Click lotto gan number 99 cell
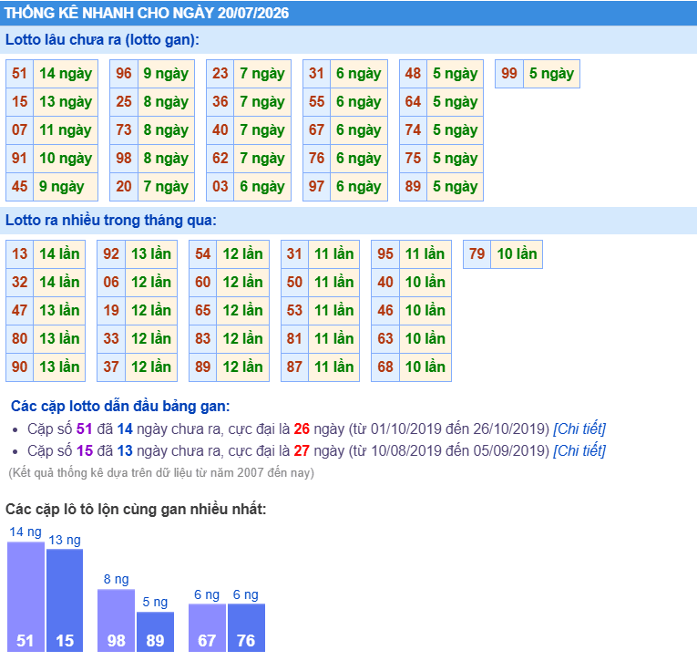Image resolution: width=697 pixels, height=661 pixels. [x=509, y=74]
